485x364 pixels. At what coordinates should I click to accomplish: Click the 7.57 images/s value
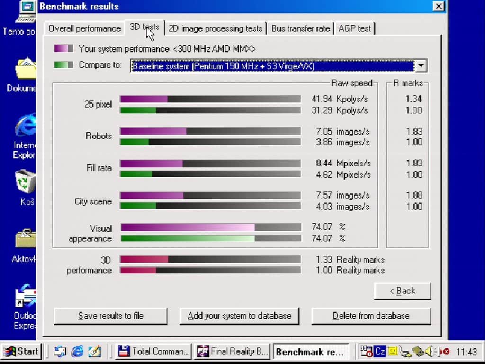343,196
